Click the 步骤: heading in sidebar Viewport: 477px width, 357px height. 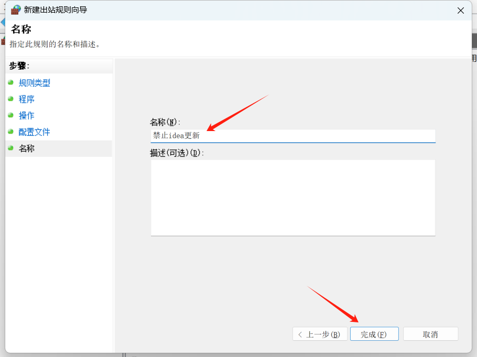pyautogui.click(x=19, y=66)
